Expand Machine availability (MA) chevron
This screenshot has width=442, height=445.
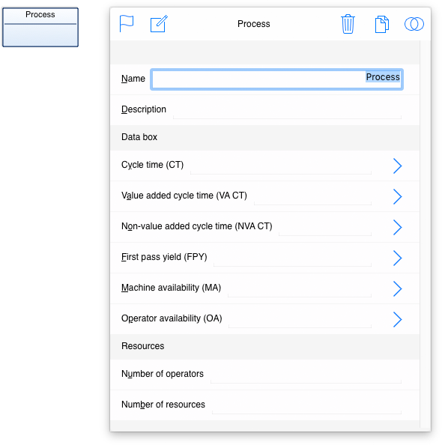point(398,289)
